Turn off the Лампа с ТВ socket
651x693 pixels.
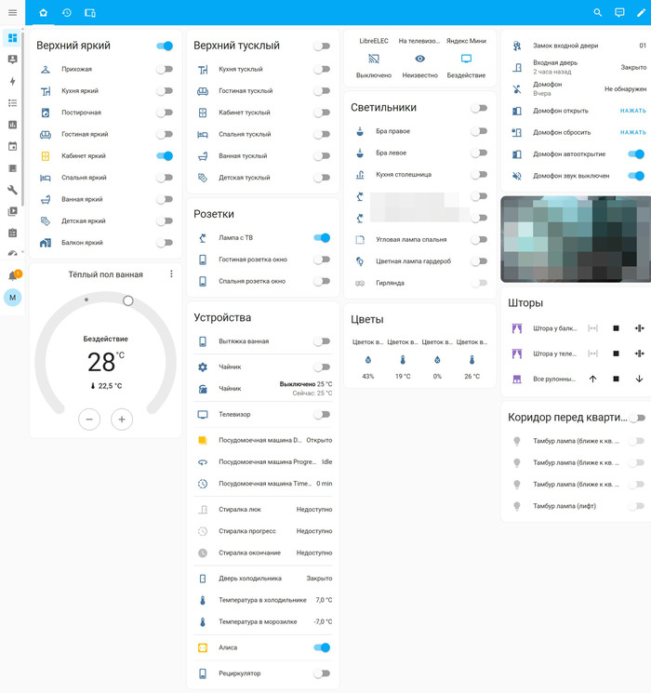coord(322,238)
